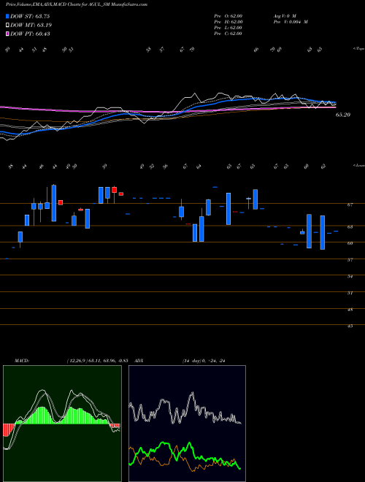Screen dimensions: 365x482
Task: Click the 57 price axis label
Action: pos(350,260)
